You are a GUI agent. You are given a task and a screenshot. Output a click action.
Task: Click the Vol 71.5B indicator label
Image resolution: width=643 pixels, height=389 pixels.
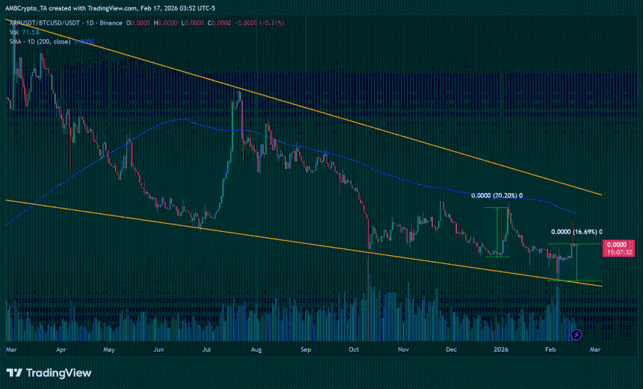coord(25,32)
